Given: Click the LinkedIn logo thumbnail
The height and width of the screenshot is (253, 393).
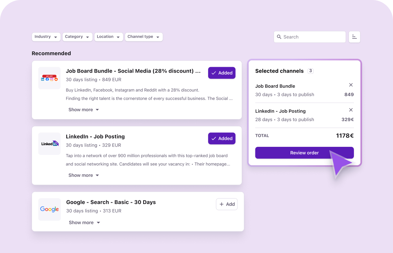Looking at the screenshot, I should [49, 144].
